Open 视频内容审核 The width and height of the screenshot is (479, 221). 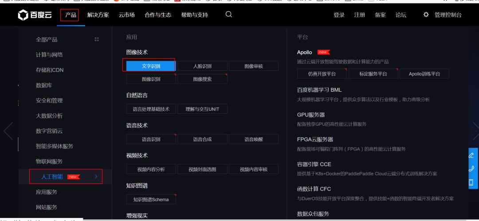(x=254, y=169)
